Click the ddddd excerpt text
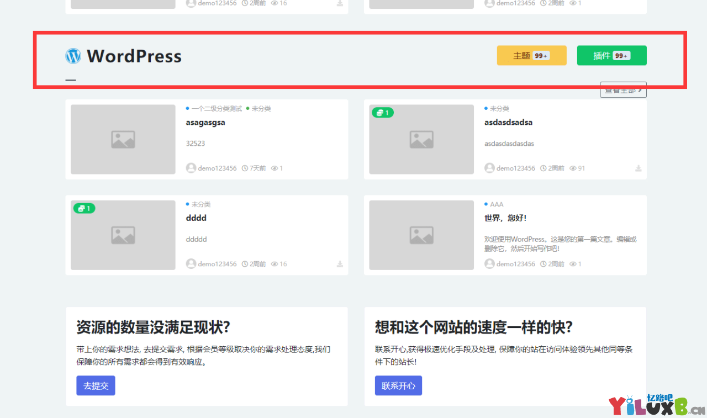The image size is (707, 418). pyautogui.click(x=197, y=239)
